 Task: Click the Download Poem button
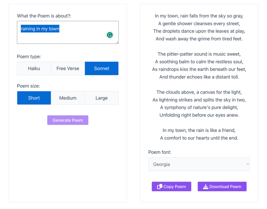point(222,187)
